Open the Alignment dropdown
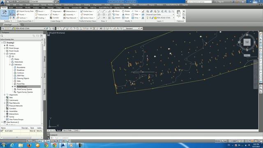Screen dimensions: 263x148 tap(56, 11)
